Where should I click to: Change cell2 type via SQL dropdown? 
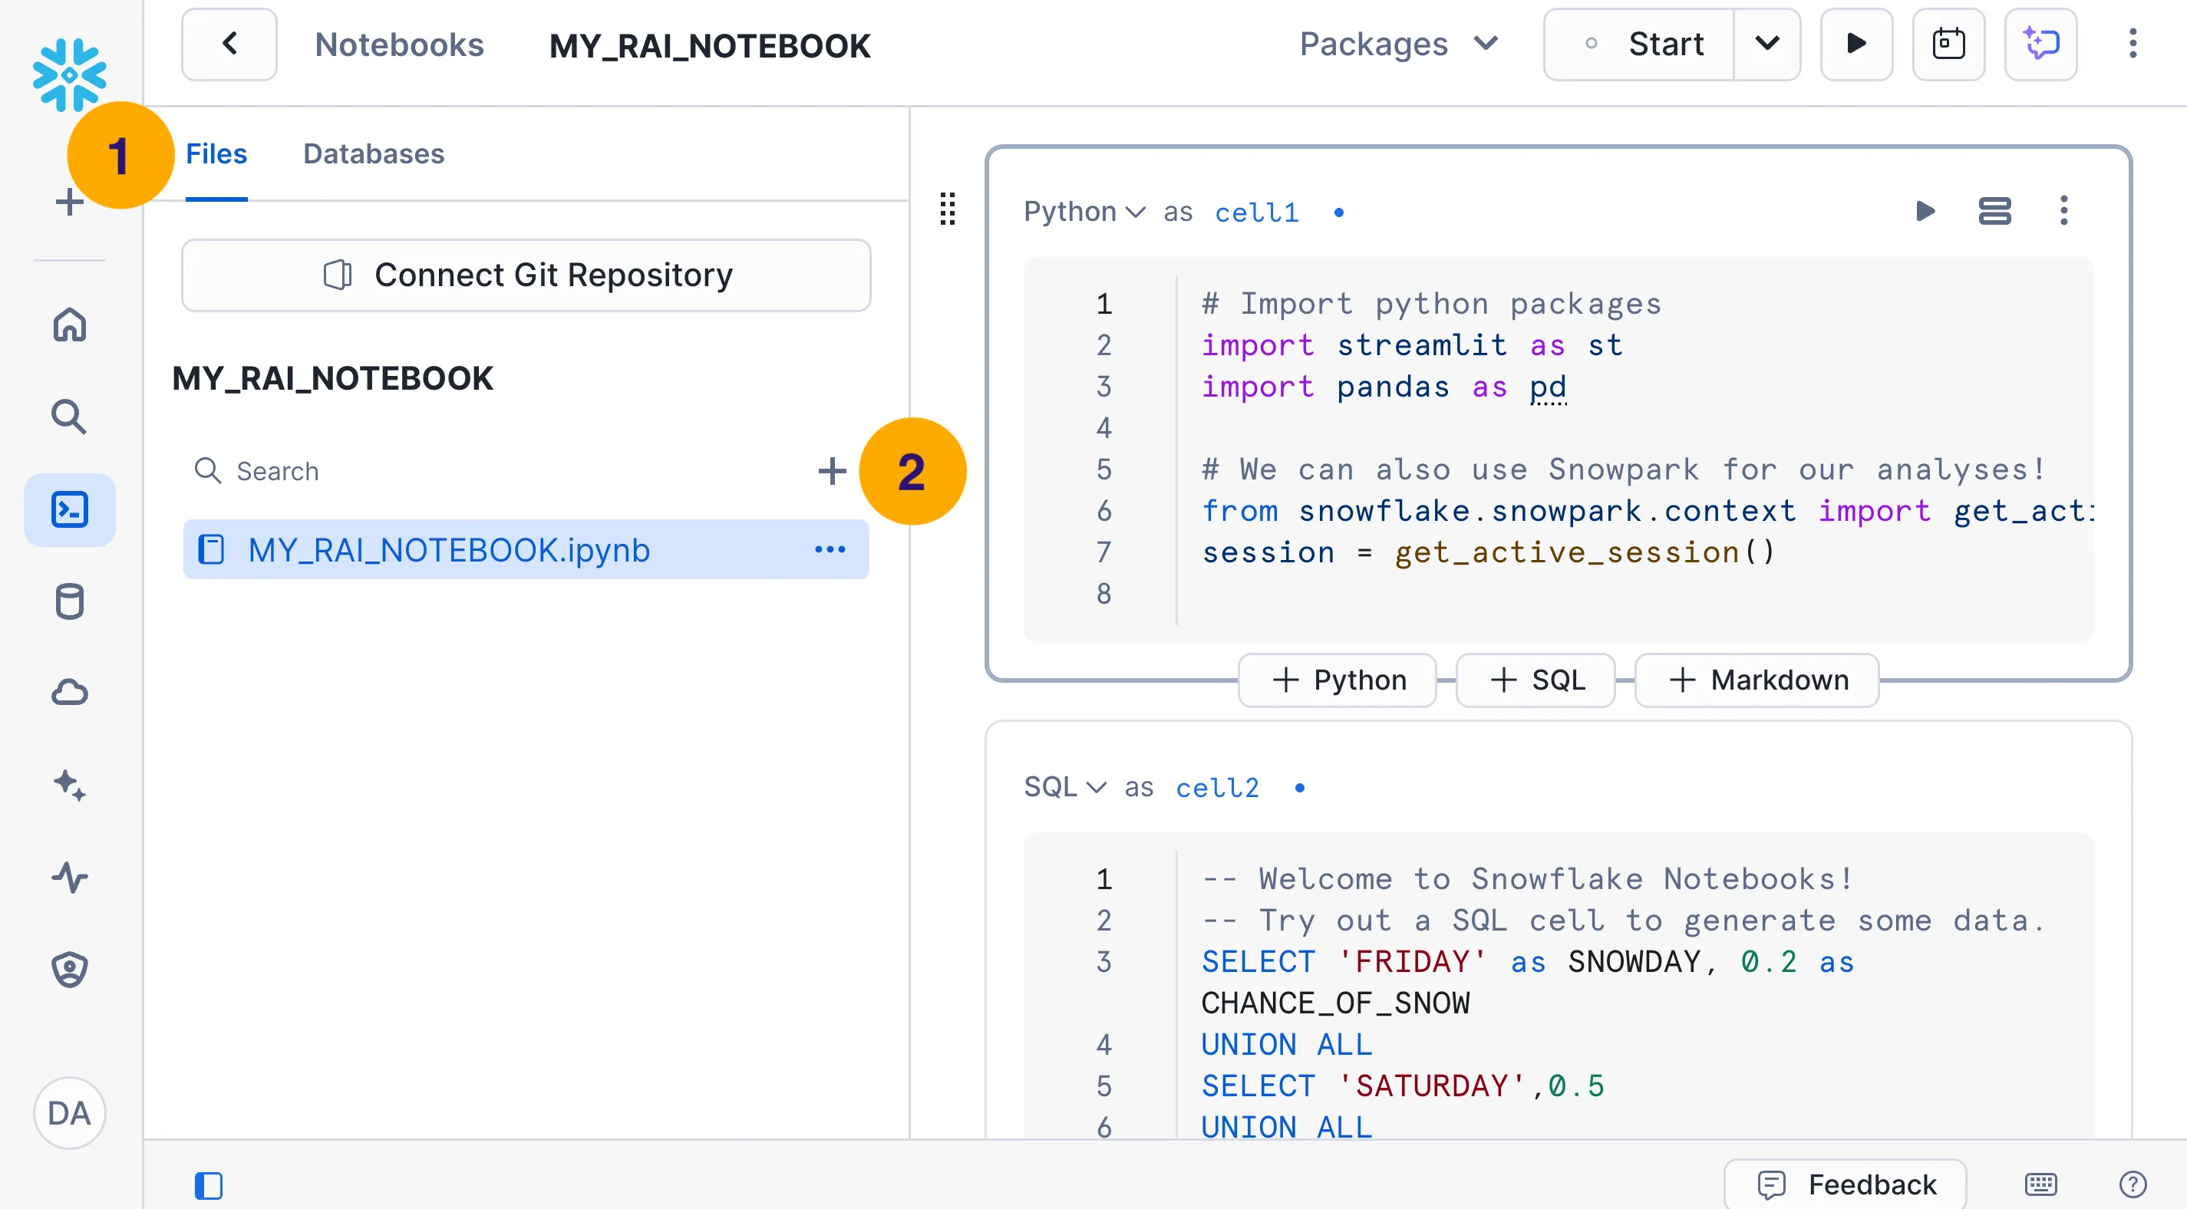pyautogui.click(x=1064, y=787)
